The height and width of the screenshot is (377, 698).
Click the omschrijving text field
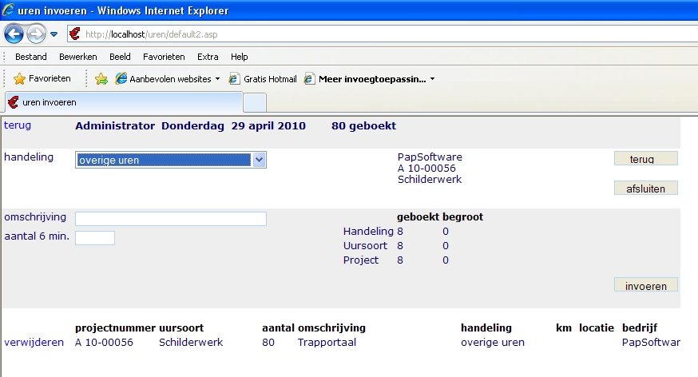click(170, 219)
